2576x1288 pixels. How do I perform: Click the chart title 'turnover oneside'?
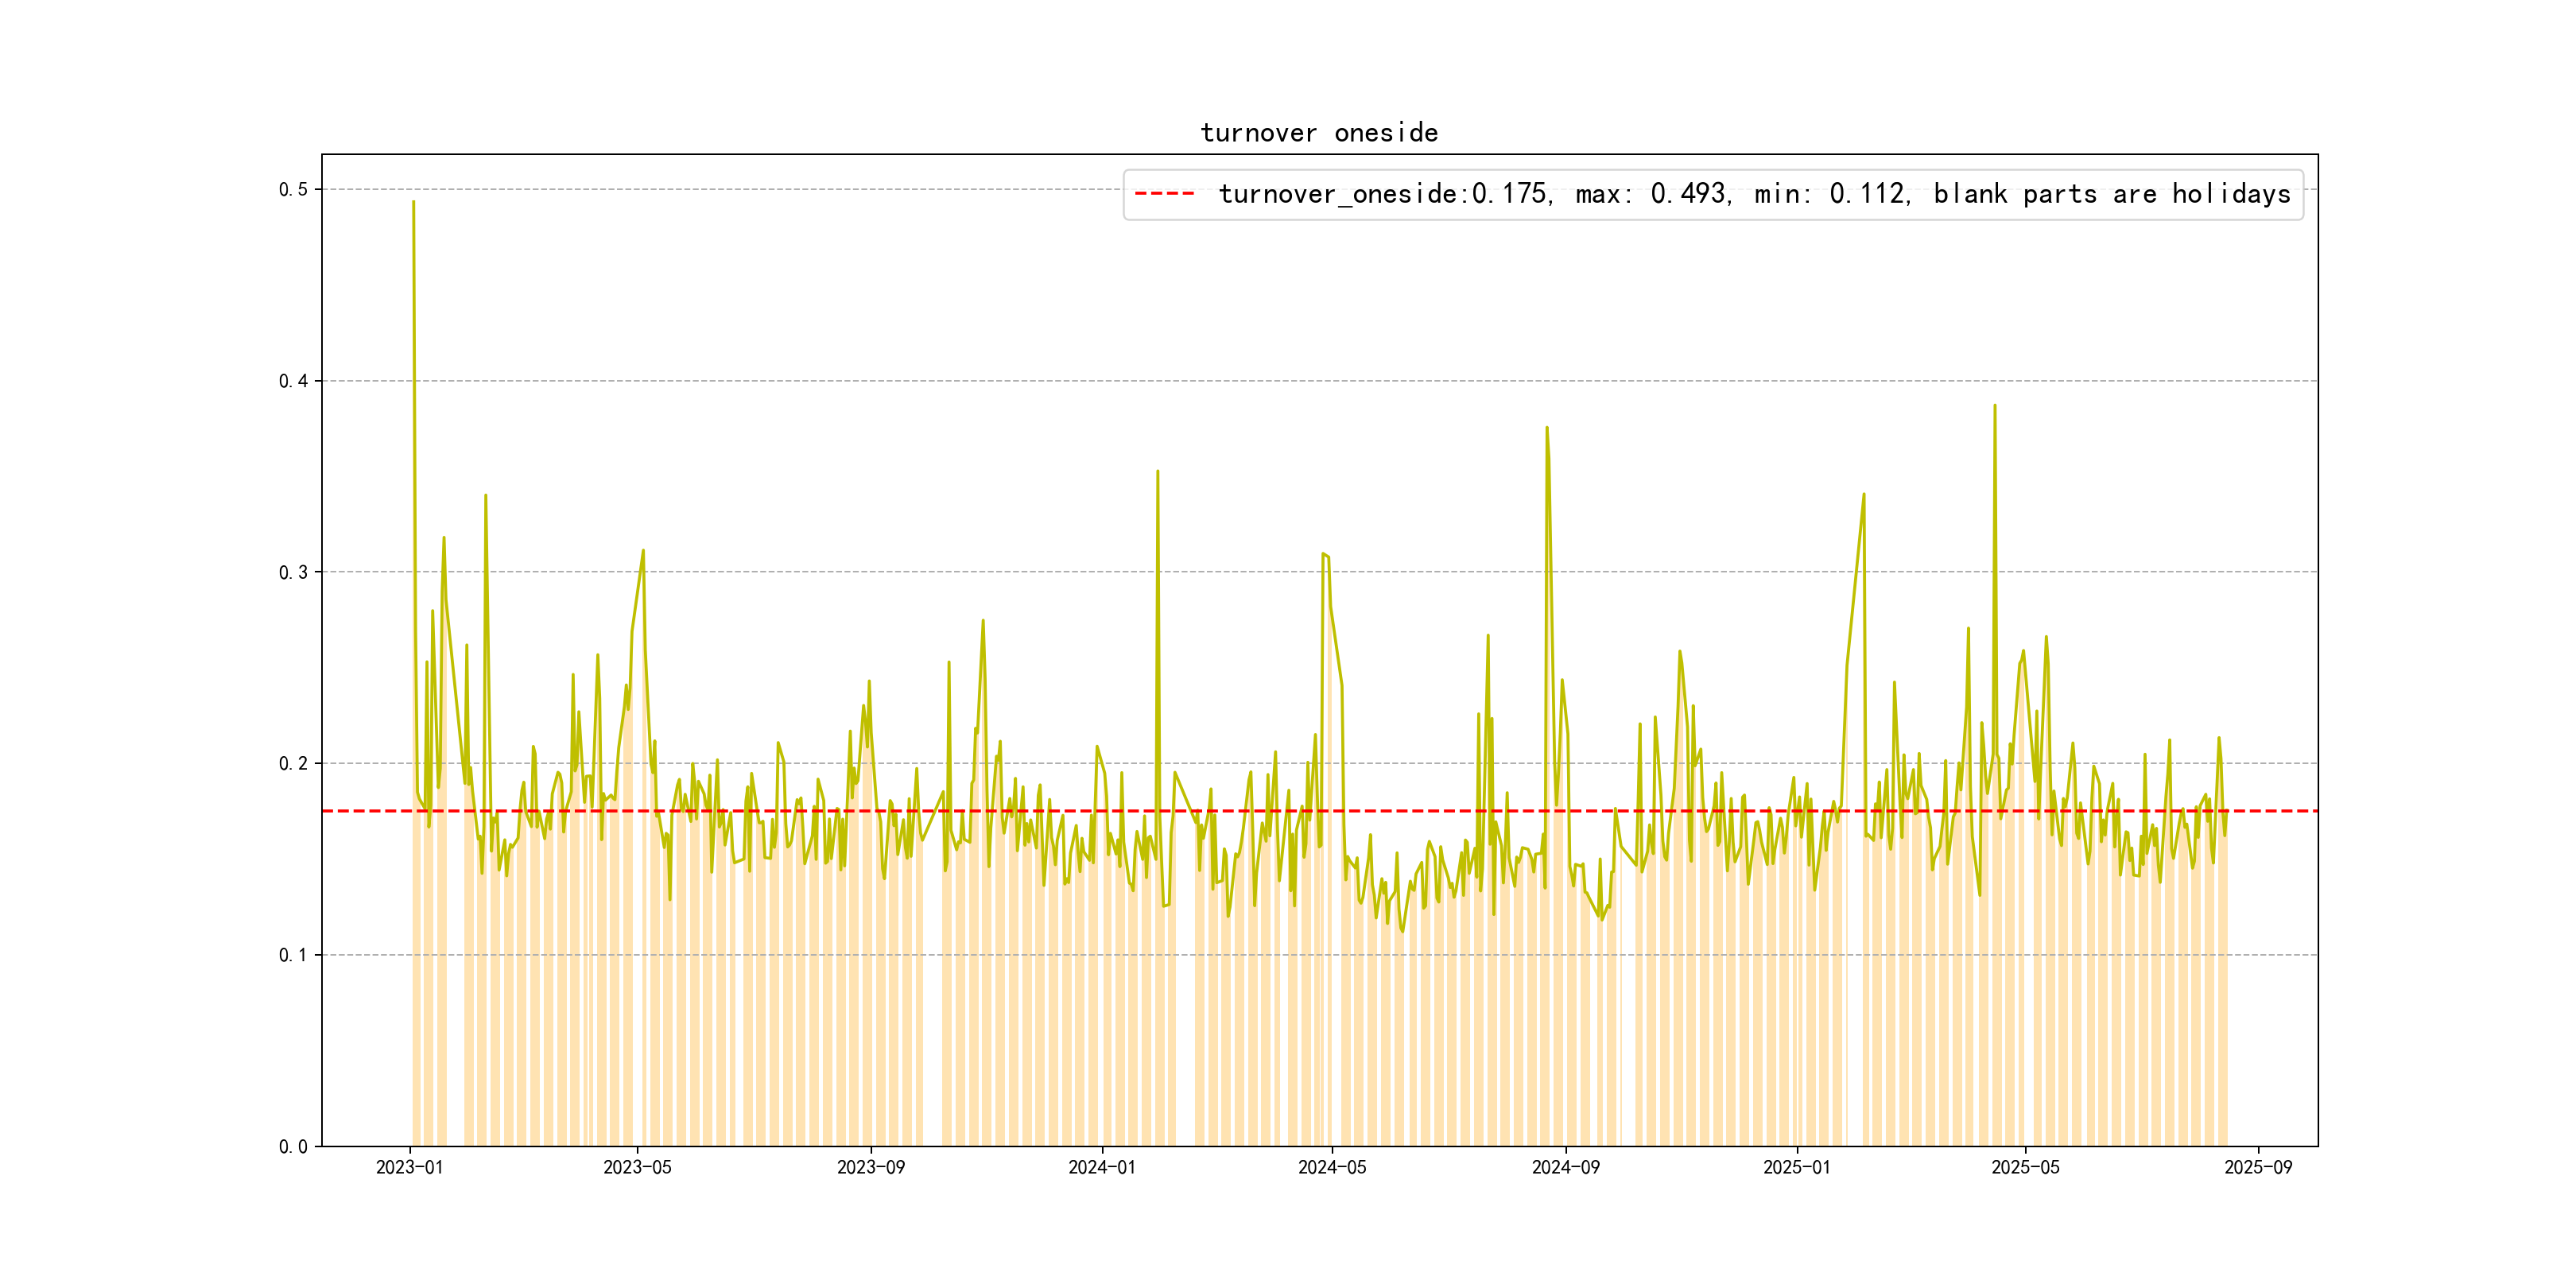[1319, 133]
